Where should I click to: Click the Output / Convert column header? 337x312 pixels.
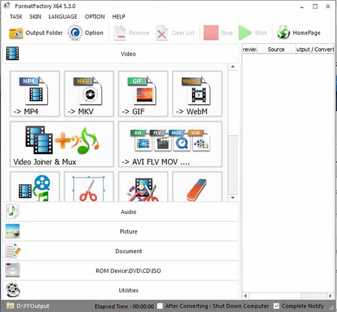(315, 50)
